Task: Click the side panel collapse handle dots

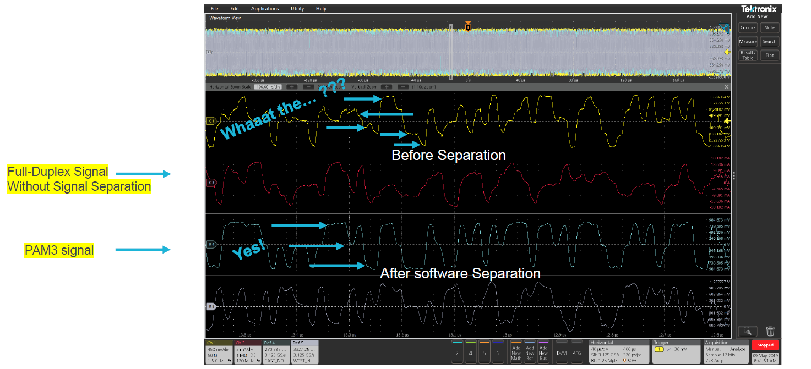Action: (735, 176)
